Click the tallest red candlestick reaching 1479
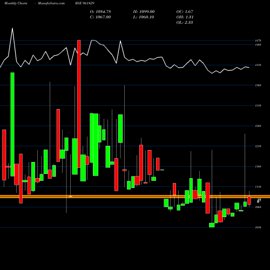The image size is (270, 270). tap(79, 104)
